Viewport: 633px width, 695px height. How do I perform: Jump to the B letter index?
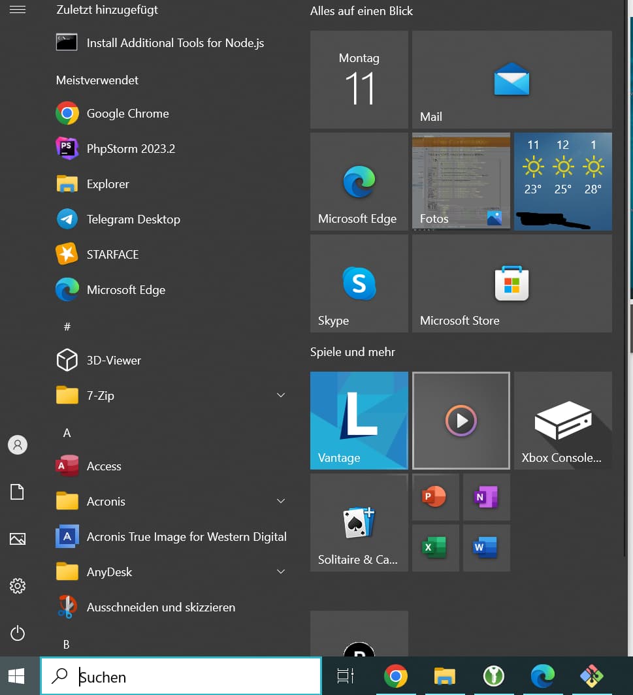tap(67, 645)
